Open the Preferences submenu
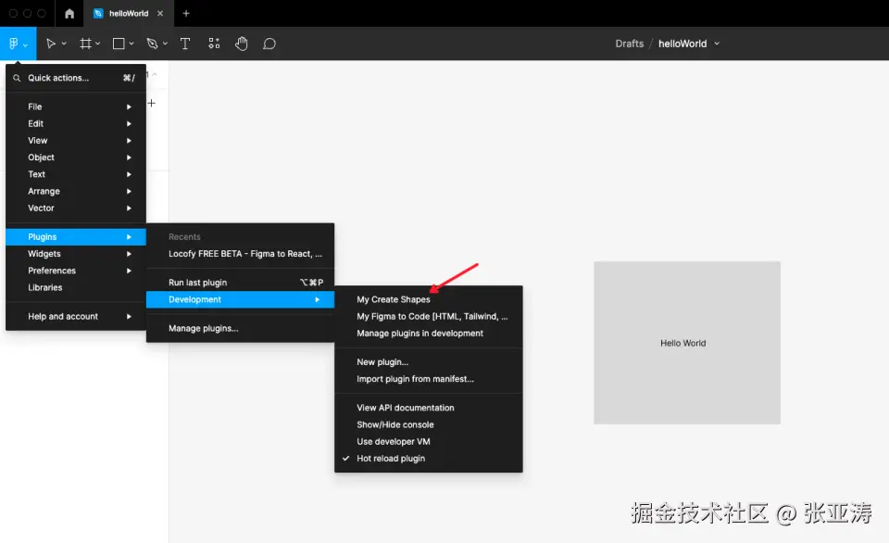Image resolution: width=889 pixels, height=543 pixels. (76, 271)
